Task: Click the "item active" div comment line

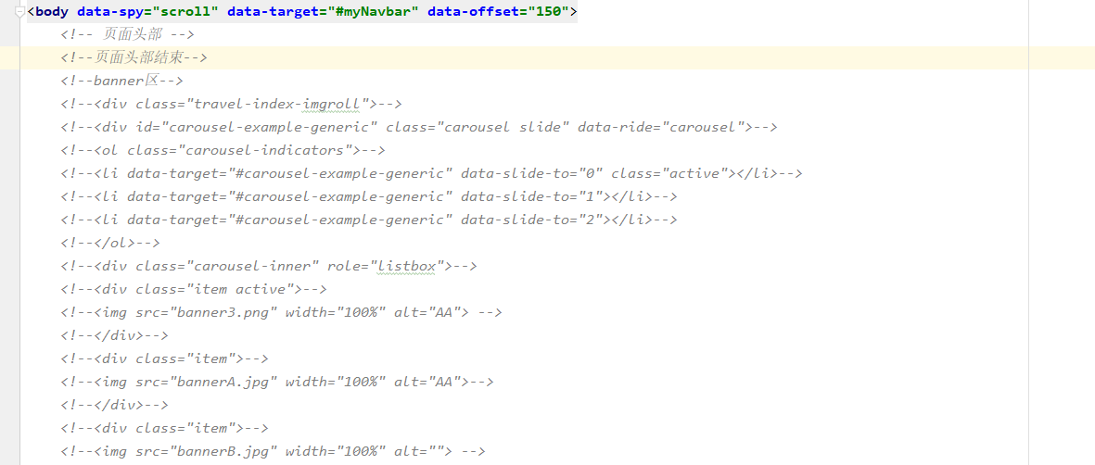Action: click(194, 289)
